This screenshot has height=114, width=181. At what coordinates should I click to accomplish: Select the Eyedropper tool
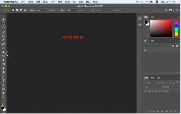click(x=3, y=40)
